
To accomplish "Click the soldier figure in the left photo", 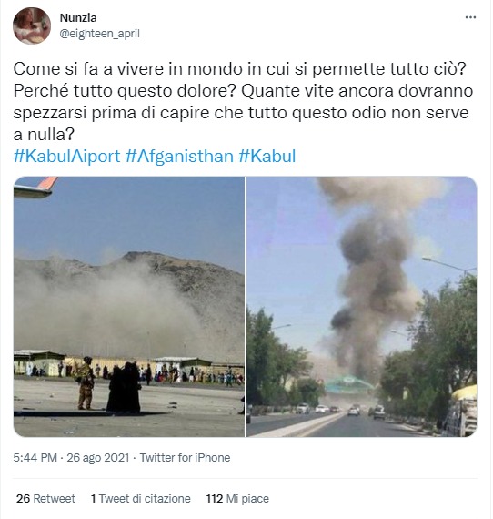I will pos(86,383).
